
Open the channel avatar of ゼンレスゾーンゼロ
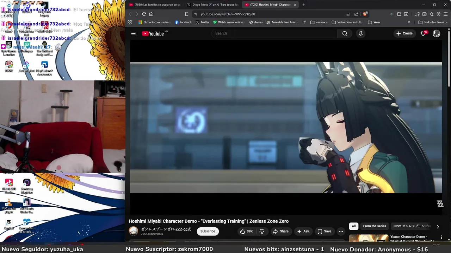pyautogui.click(x=133, y=231)
